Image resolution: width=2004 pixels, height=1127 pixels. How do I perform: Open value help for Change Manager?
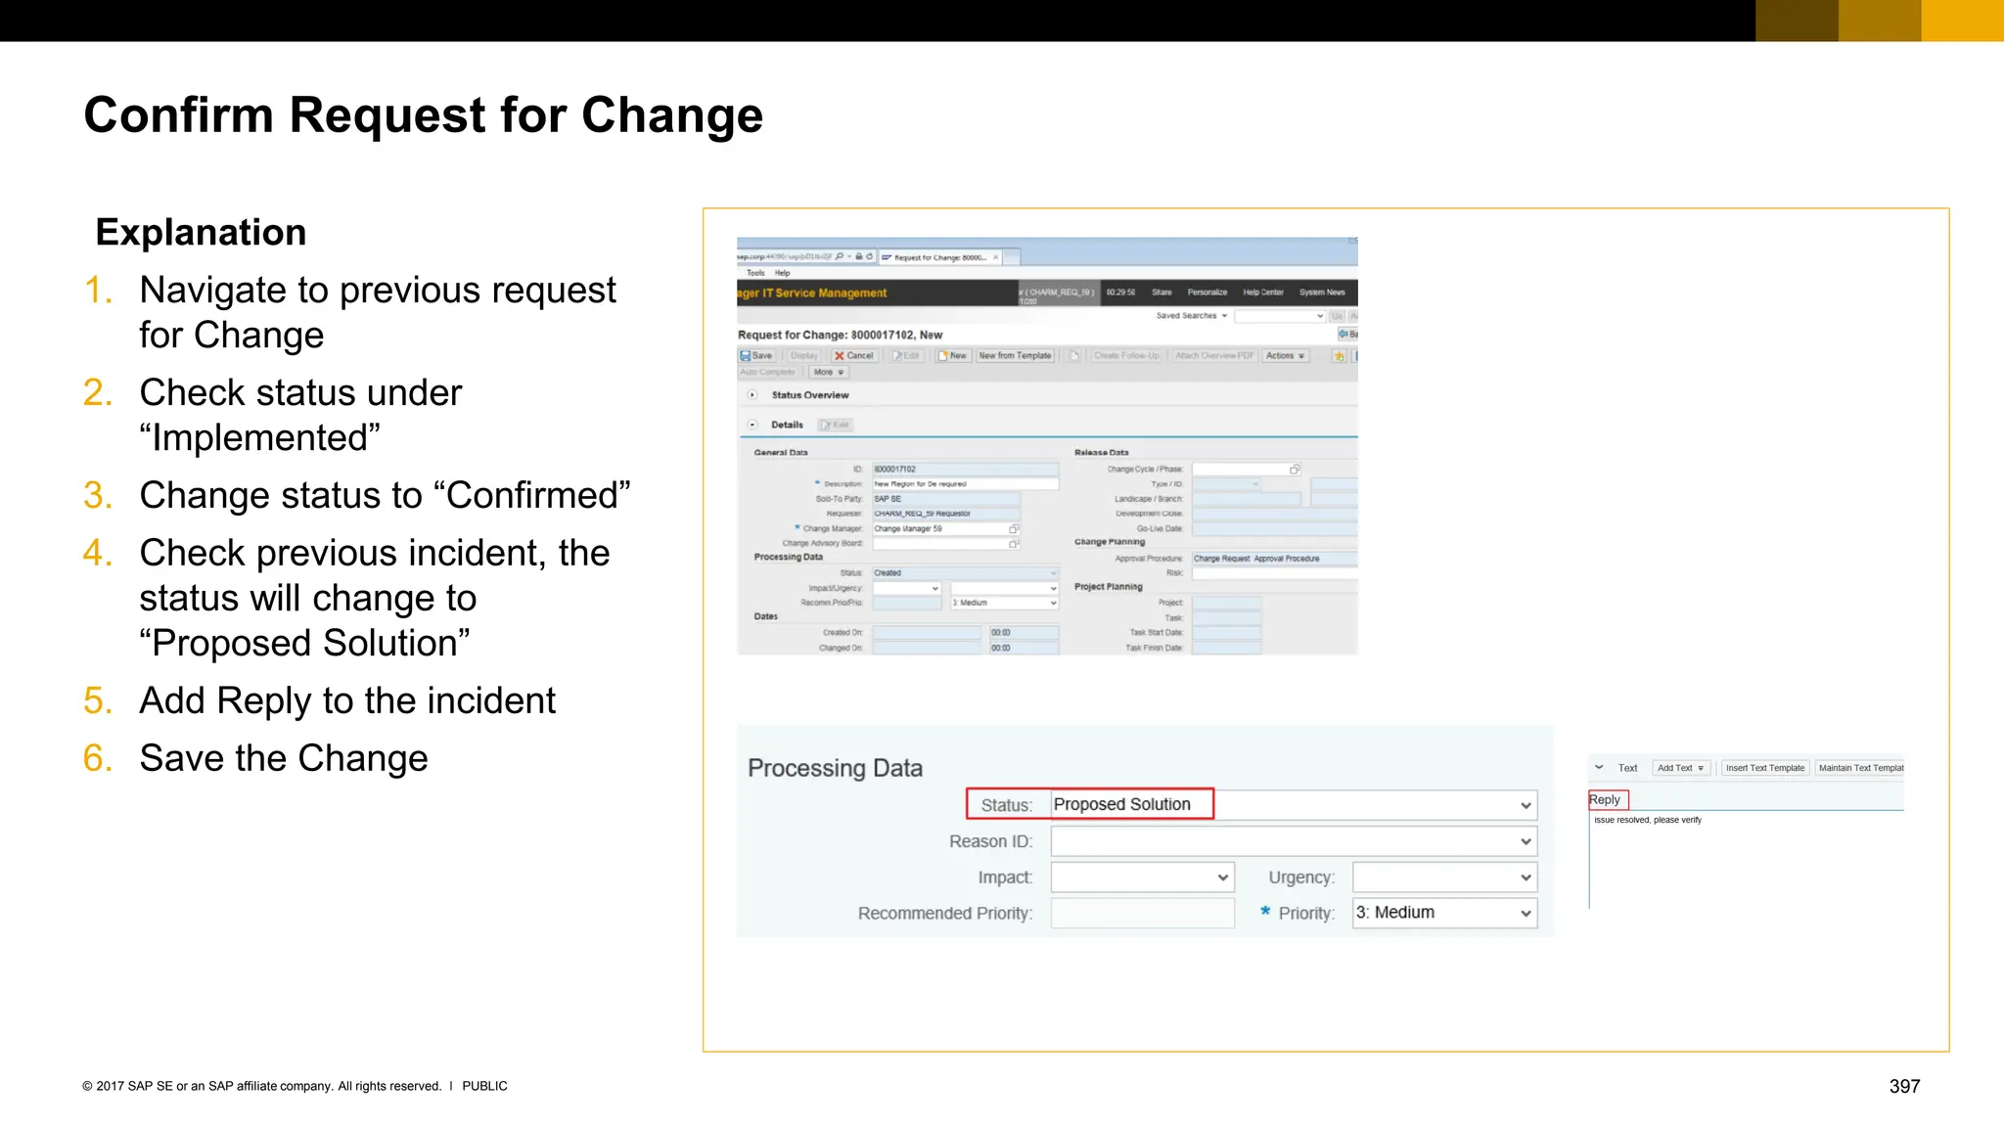click(1014, 529)
